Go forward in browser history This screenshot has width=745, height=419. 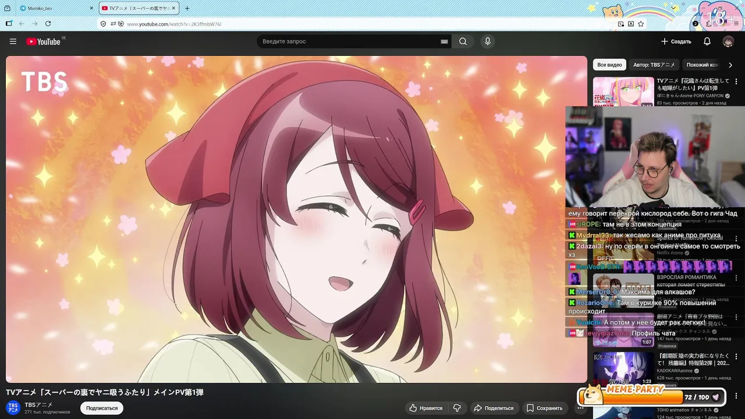[34, 24]
